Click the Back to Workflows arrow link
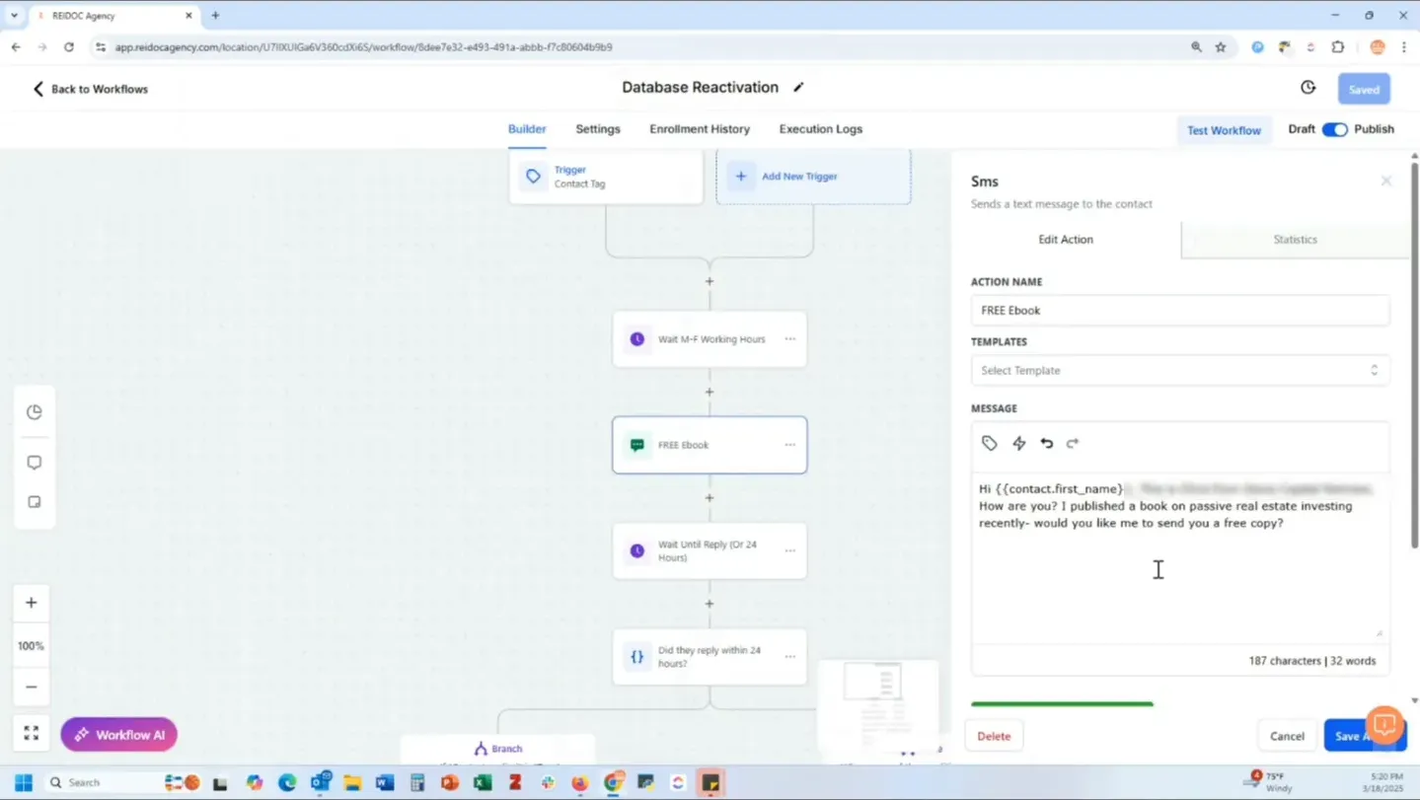This screenshot has width=1420, height=800. [x=90, y=89]
